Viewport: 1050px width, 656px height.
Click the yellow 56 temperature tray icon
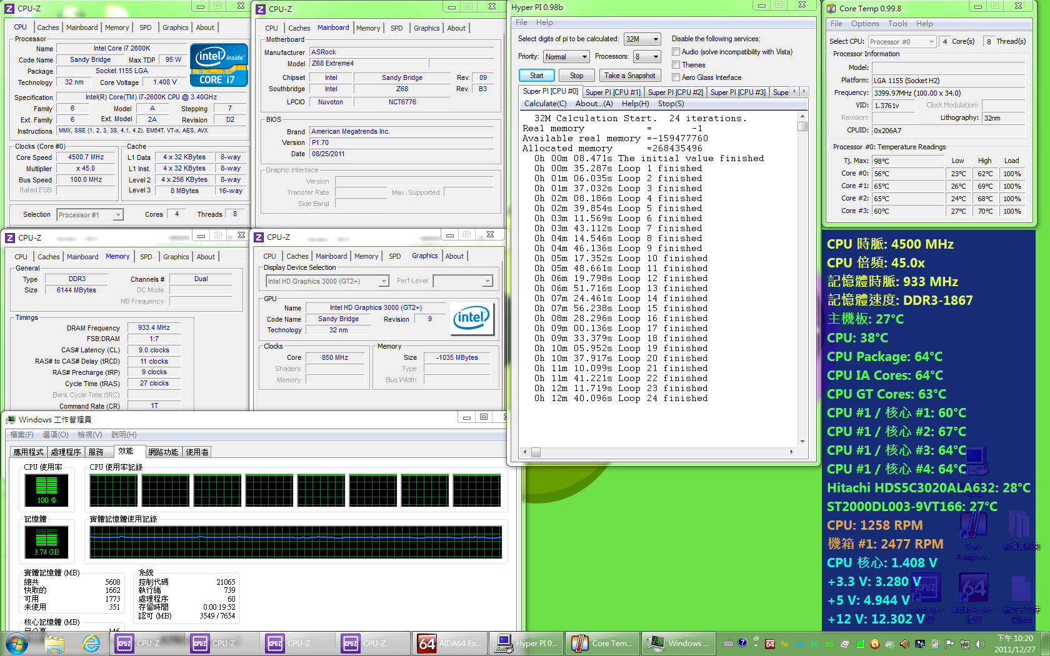784,644
